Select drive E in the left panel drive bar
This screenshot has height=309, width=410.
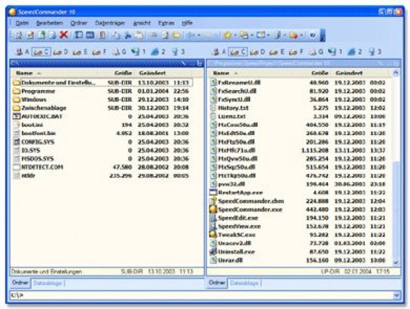point(80,52)
